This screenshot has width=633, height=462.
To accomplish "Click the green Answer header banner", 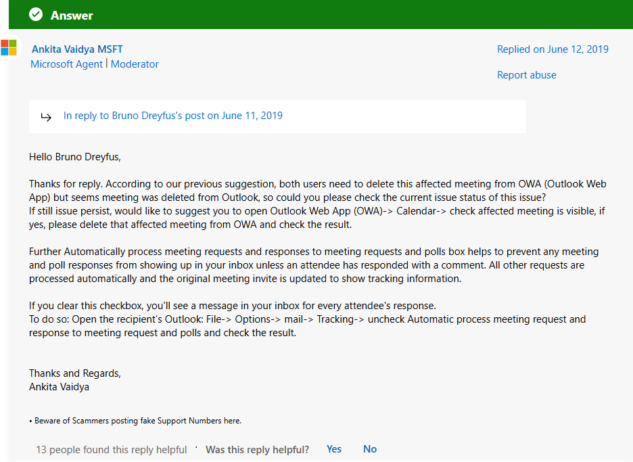I will pyautogui.click(x=321, y=14).
